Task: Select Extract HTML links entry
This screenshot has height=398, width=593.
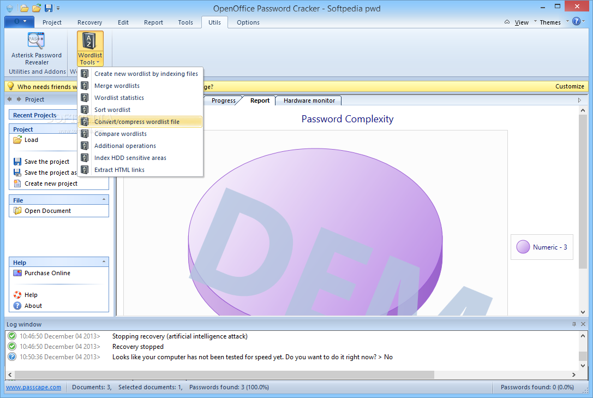Action: coord(140,170)
